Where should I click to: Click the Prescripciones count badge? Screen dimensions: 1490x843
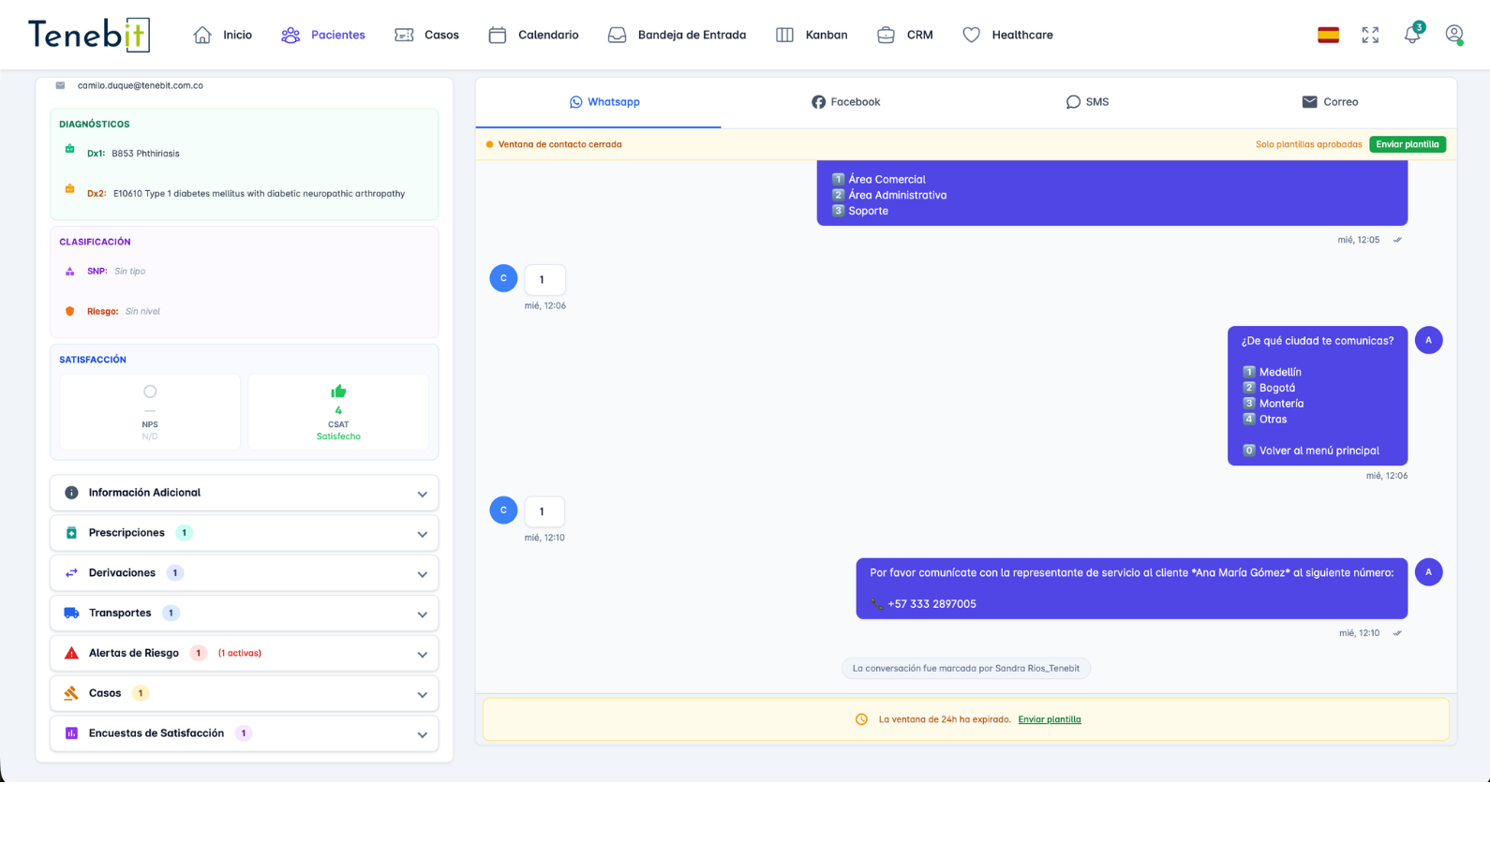[x=185, y=533]
